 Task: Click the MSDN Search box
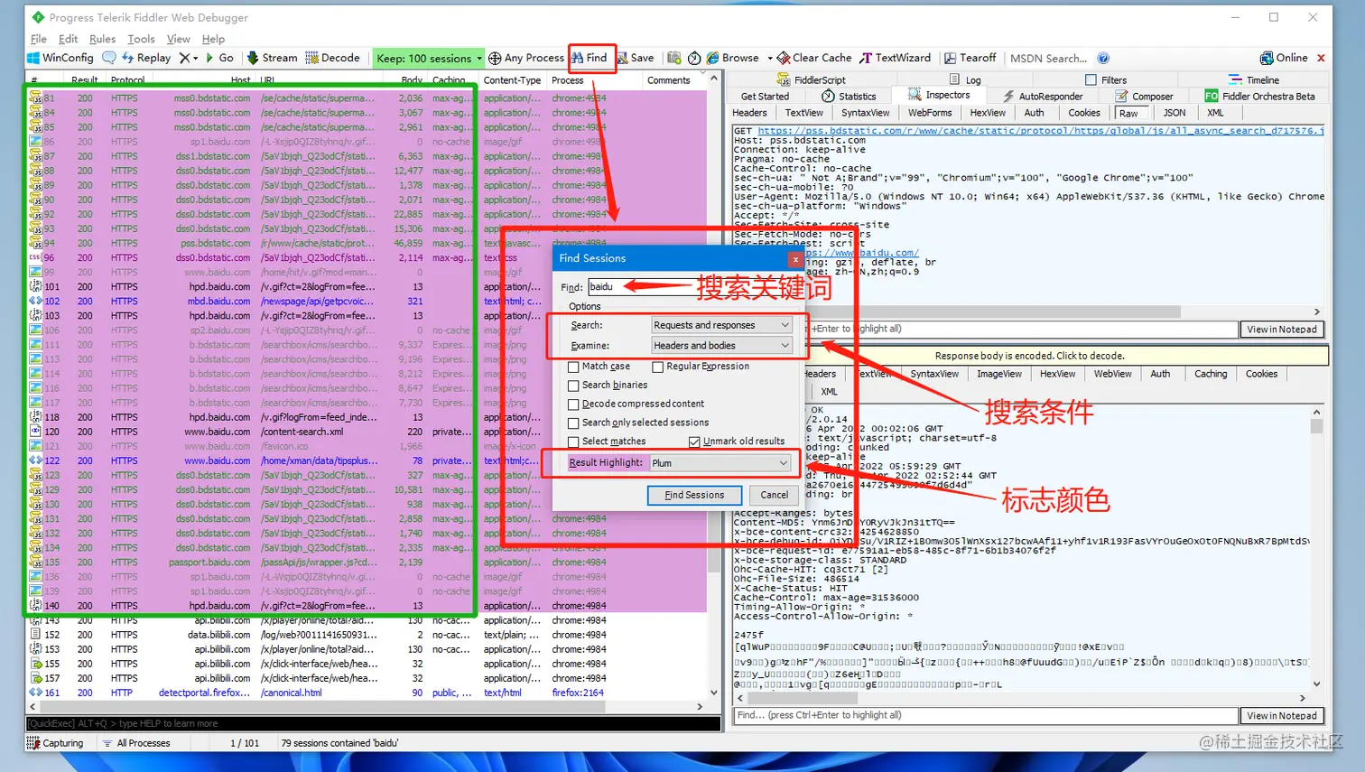click(1047, 58)
